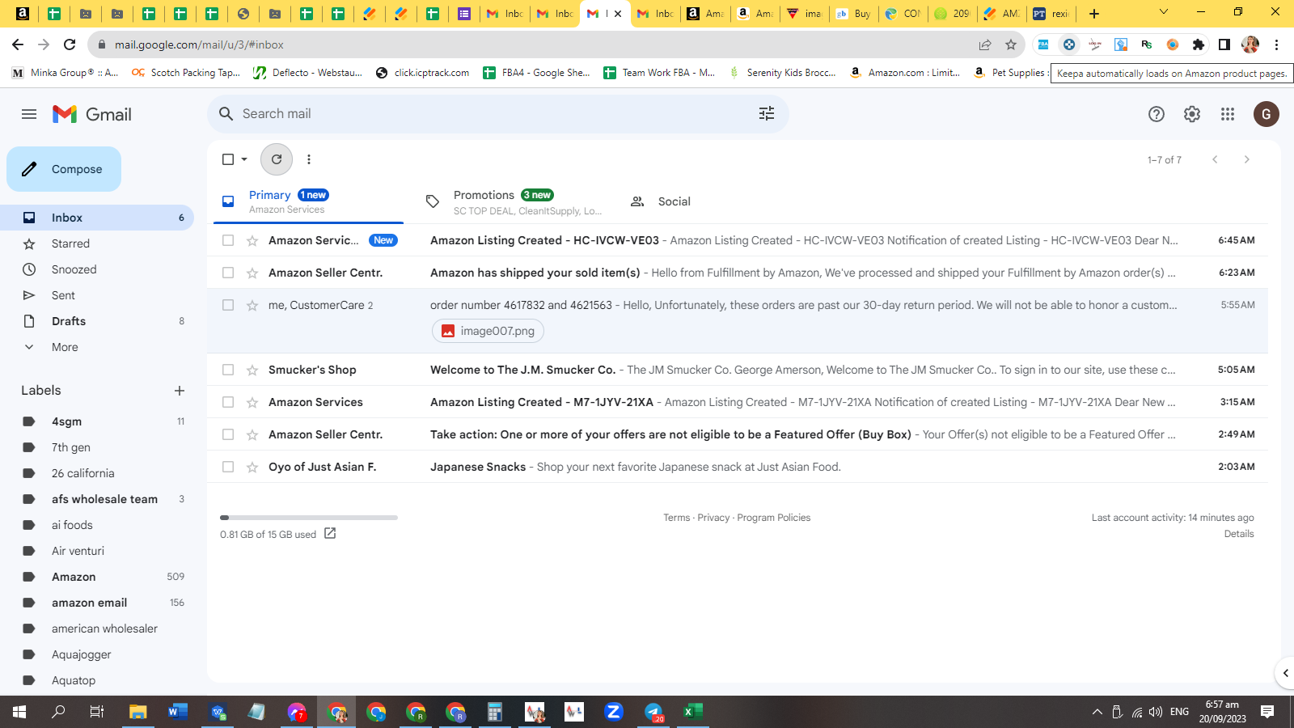Screen dimensions: 1294x728
Task: Open the Snoozed folder
Action: (x=97, y=269)
